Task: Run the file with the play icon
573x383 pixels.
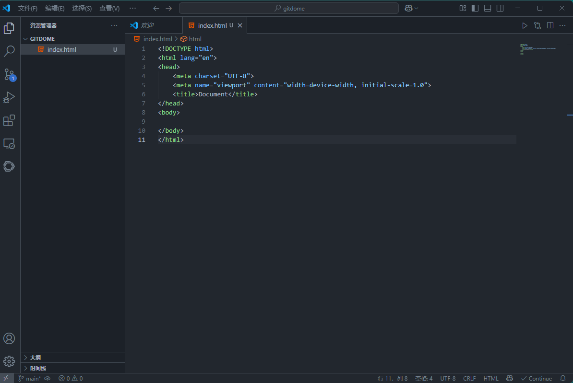Action: click(525, 25)
